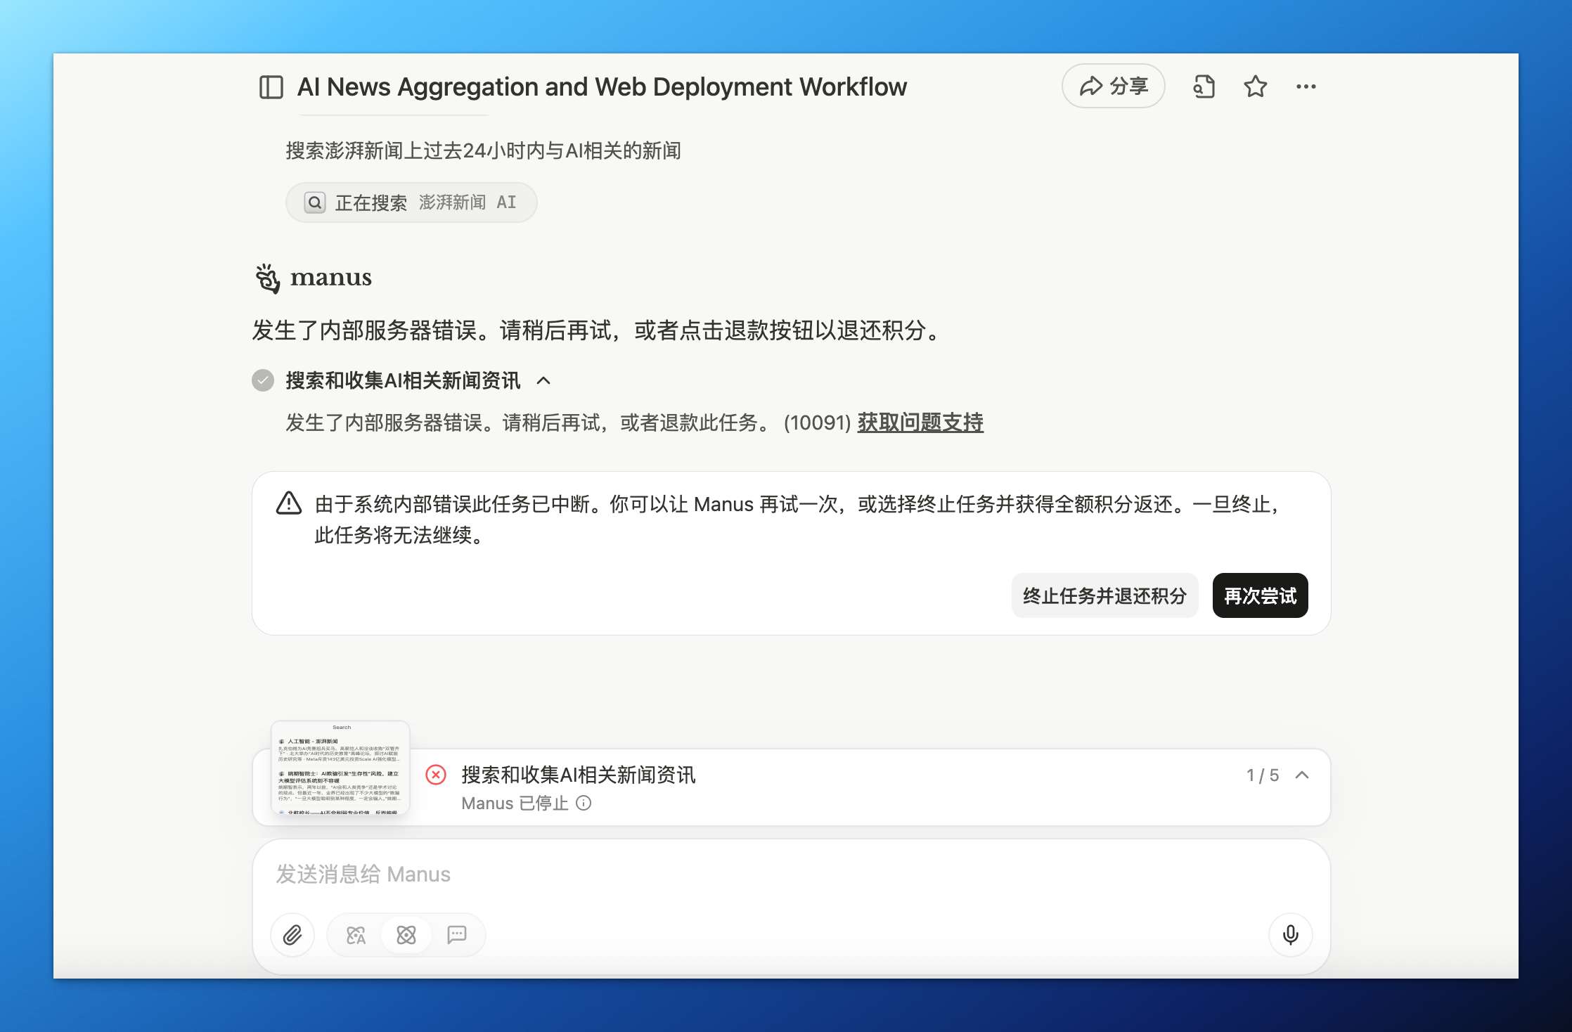1572x1032 pixels.
Task: Click the red stopped-task status icon
Action: (437, 775)
